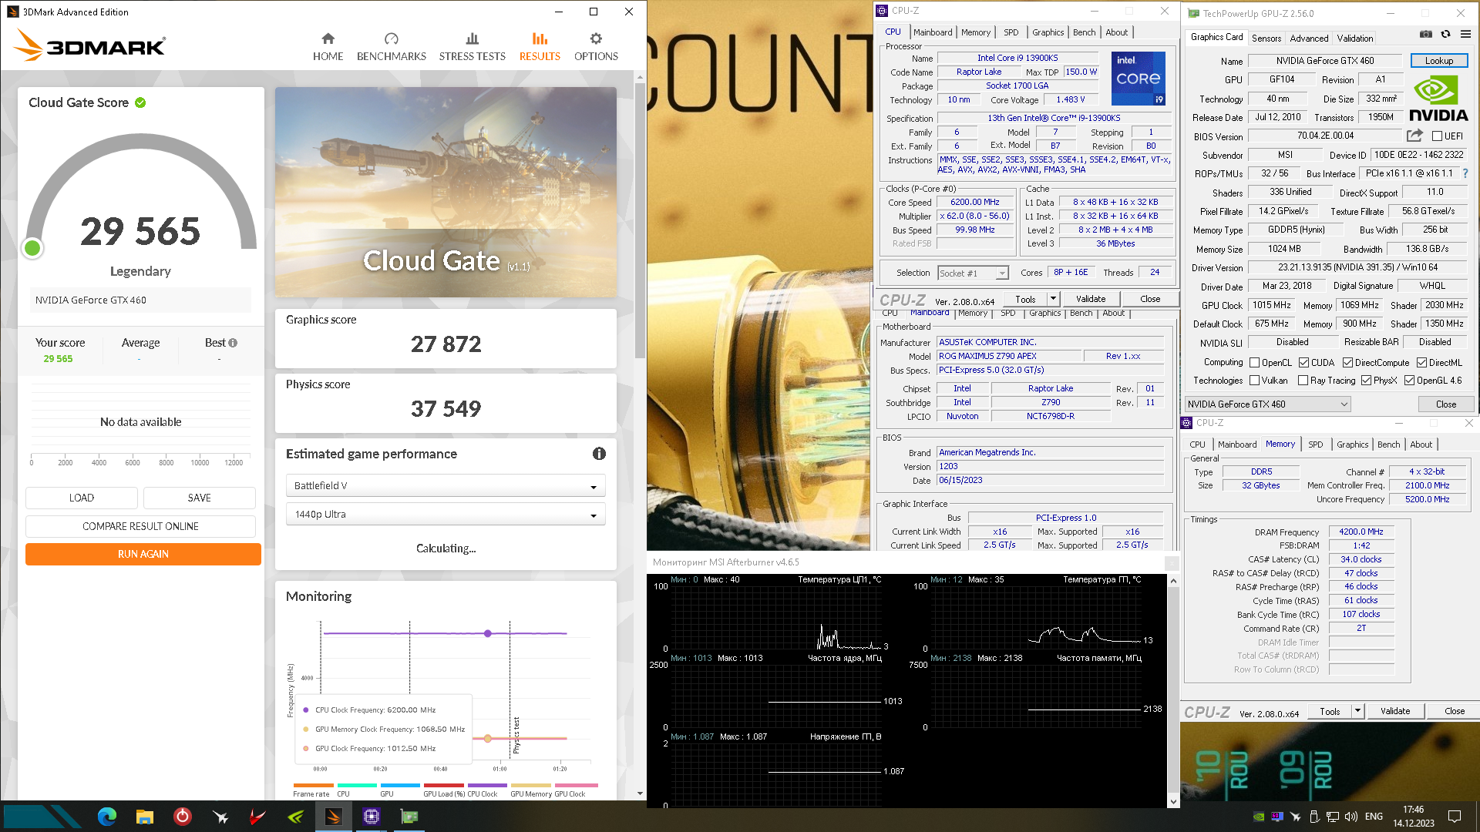
Task: Open Graphics tab in CPU-Z Memory window
Action: 1352,445
